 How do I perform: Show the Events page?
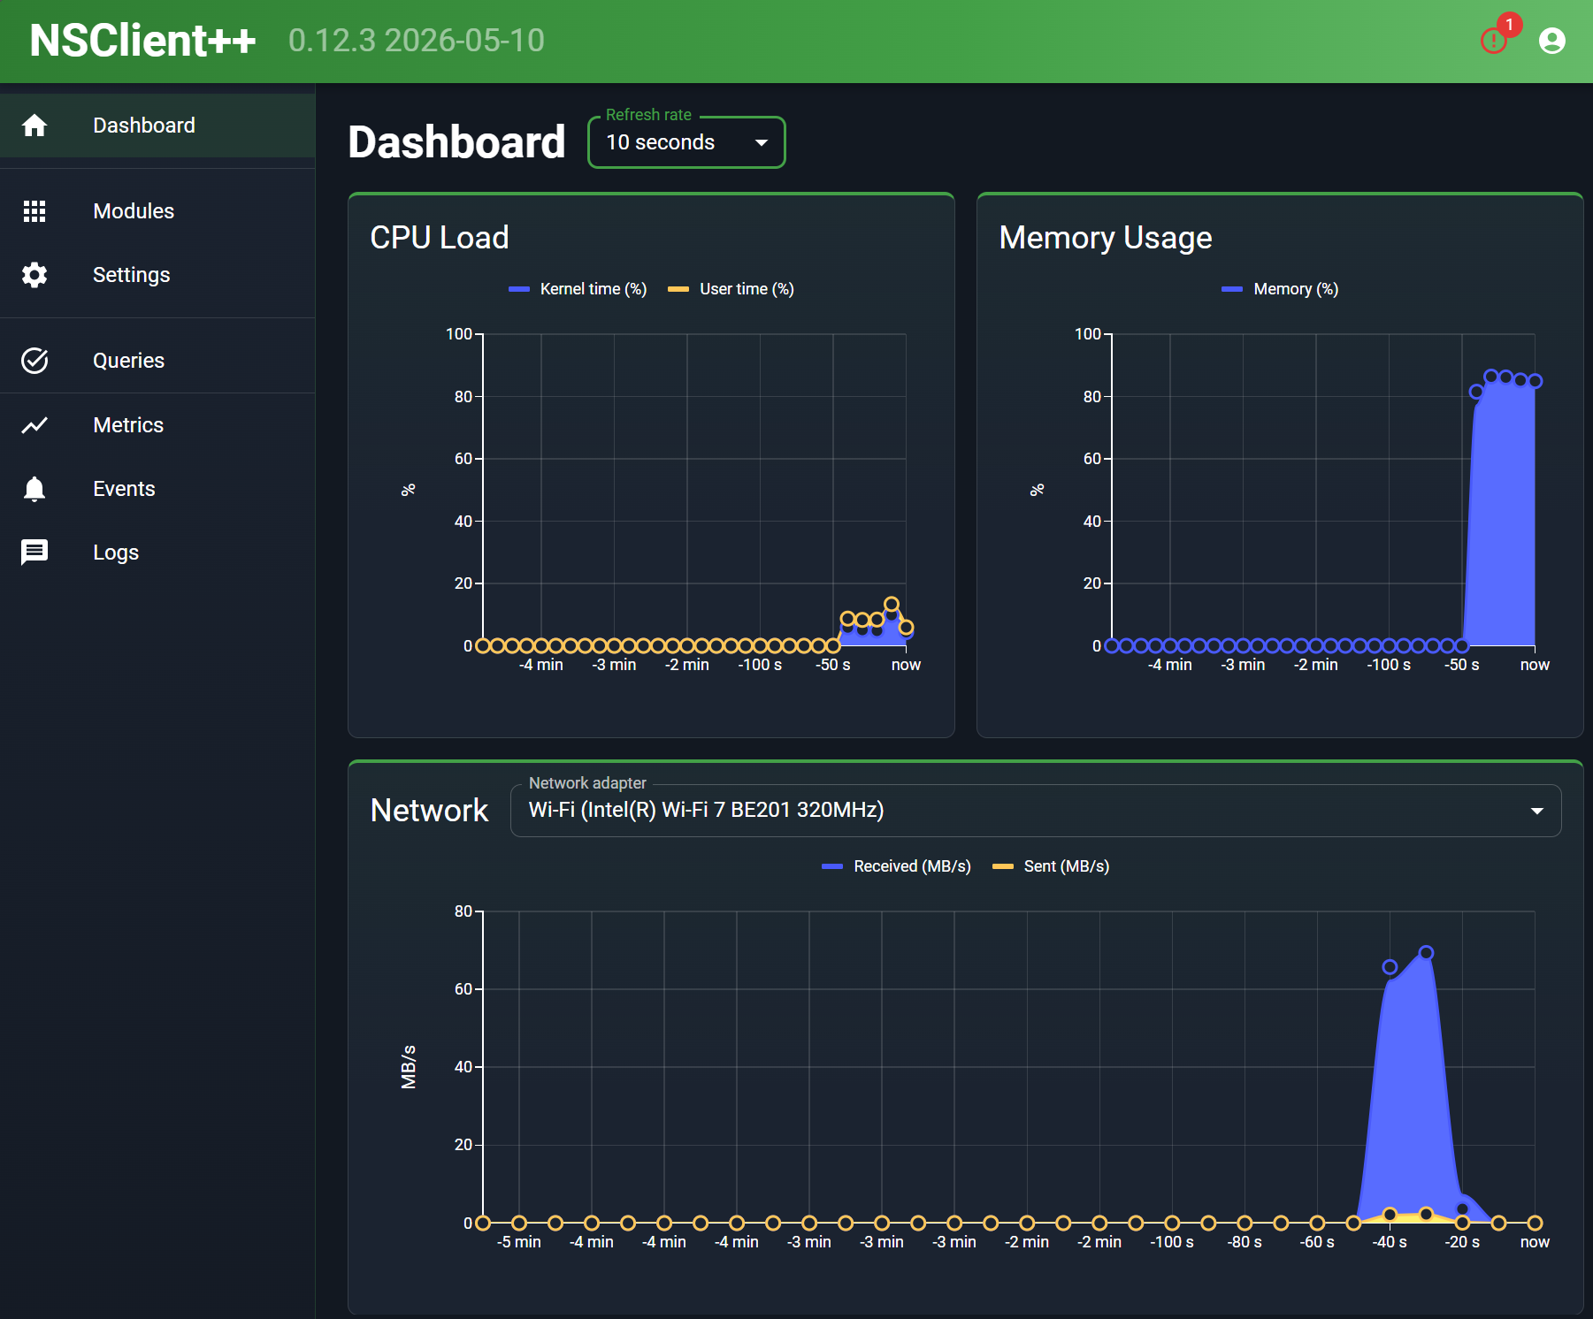[x=157, y=489]
